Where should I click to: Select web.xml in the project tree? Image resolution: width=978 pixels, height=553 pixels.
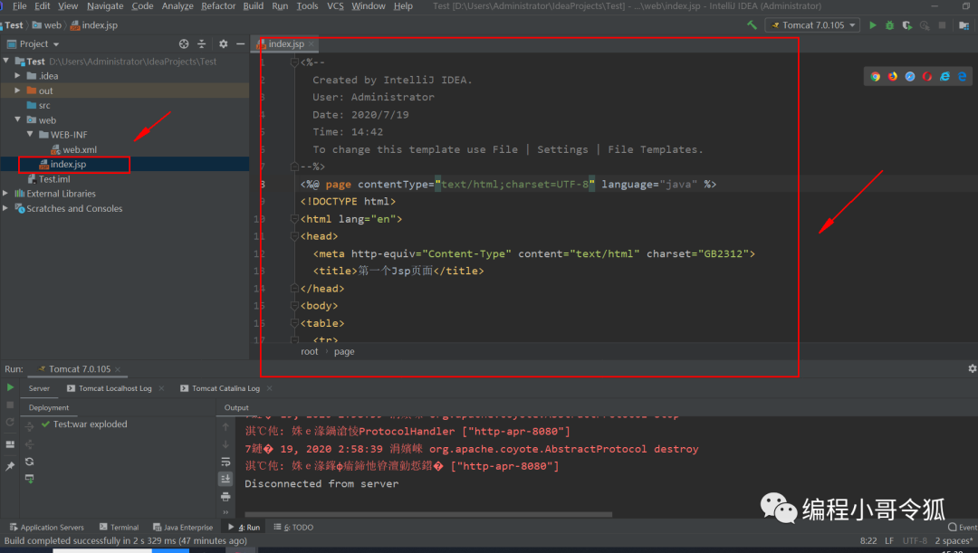coord(79,149)
